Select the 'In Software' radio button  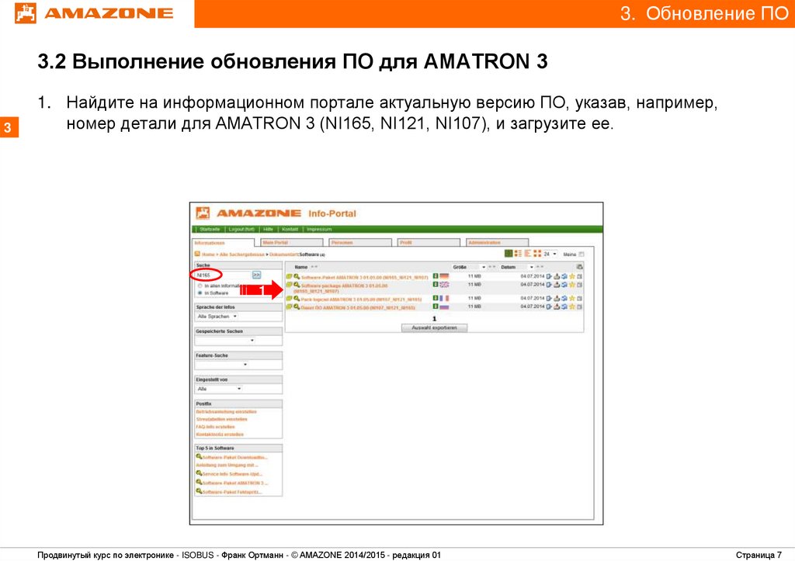[x=200, y=293]
